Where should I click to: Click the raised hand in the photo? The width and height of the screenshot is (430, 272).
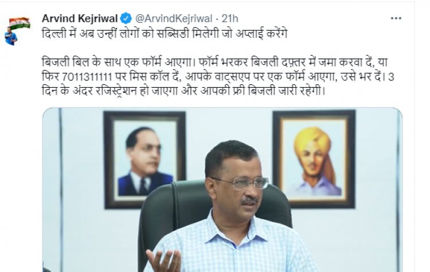click(163, 261)
